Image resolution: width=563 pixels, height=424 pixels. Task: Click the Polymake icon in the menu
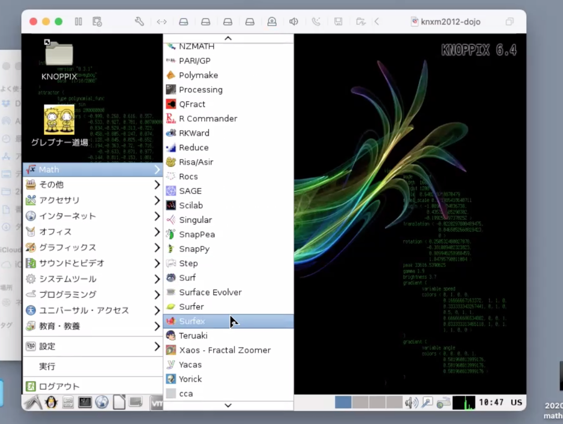pyautogui.click(x=171, y=75)
